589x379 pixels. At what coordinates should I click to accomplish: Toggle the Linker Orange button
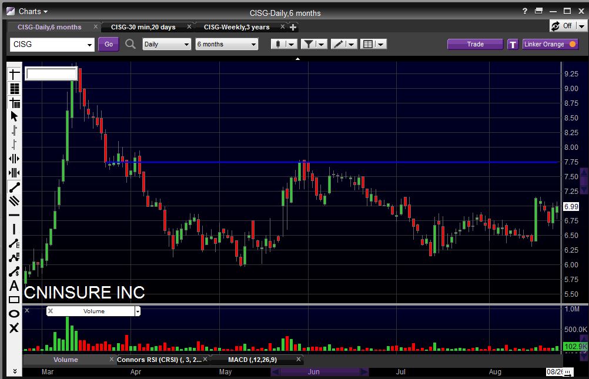click(550, 44)
